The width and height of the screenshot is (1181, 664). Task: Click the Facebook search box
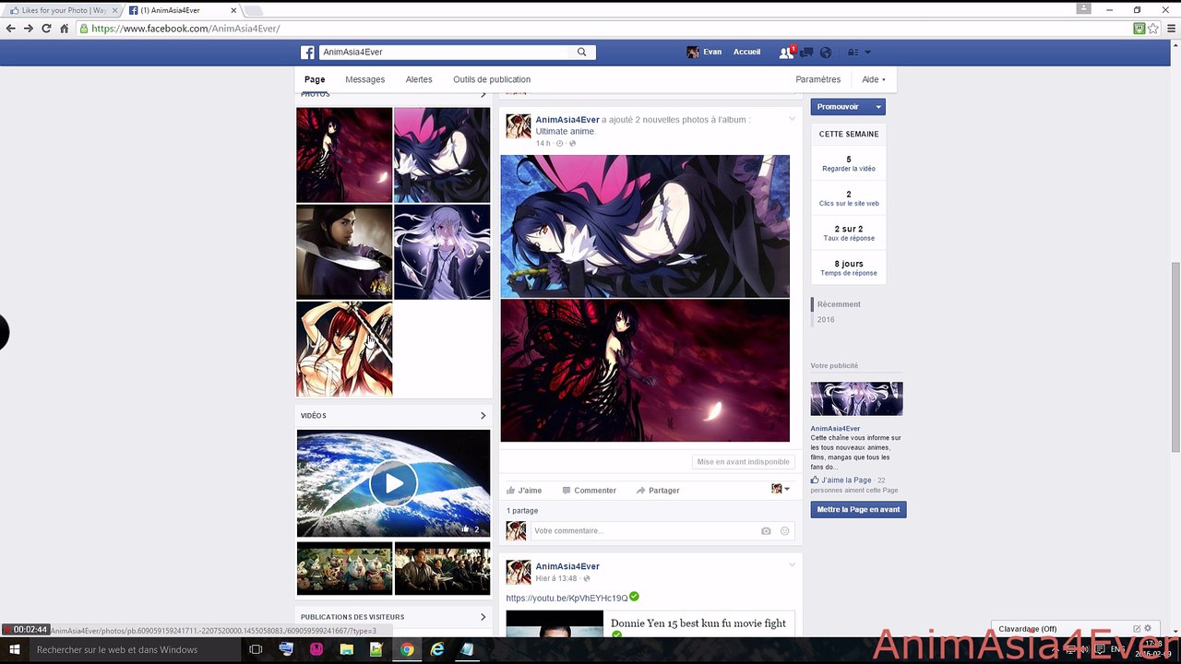coord(447,53)
